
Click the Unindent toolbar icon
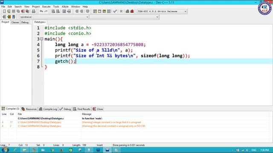81,11
